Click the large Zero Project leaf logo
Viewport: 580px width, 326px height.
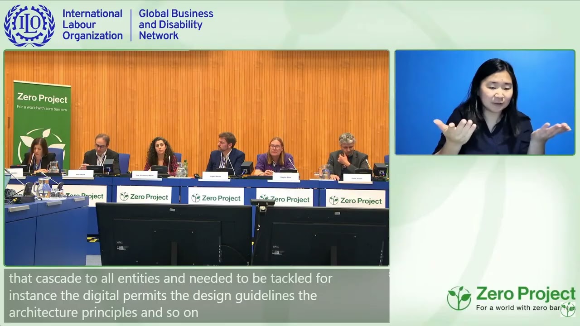[459, 298]
